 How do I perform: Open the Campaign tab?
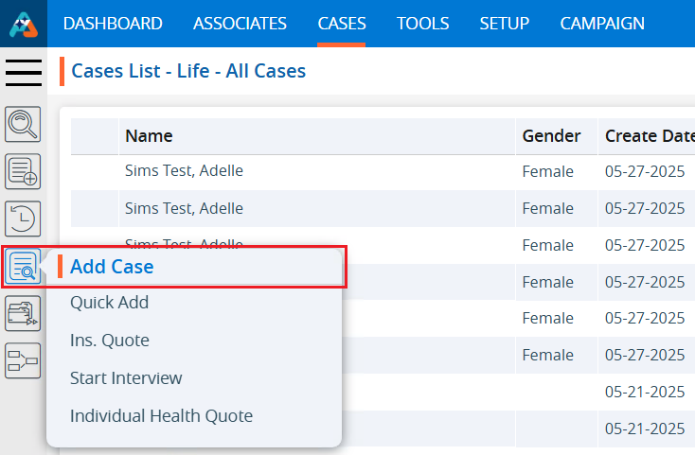tap(602, 24)
